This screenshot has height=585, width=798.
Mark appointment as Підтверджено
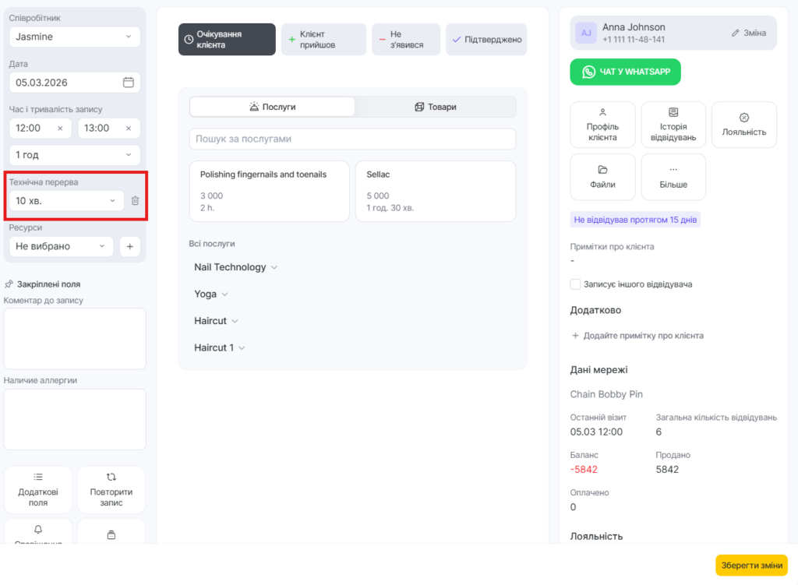click(486, 40)
